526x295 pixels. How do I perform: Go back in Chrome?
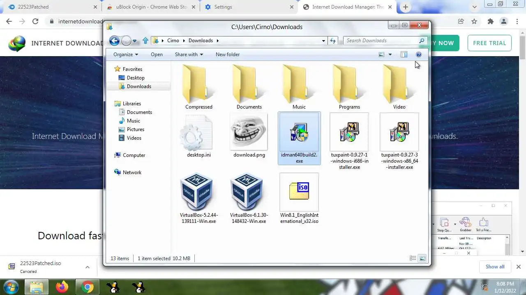tap(9, 21)
